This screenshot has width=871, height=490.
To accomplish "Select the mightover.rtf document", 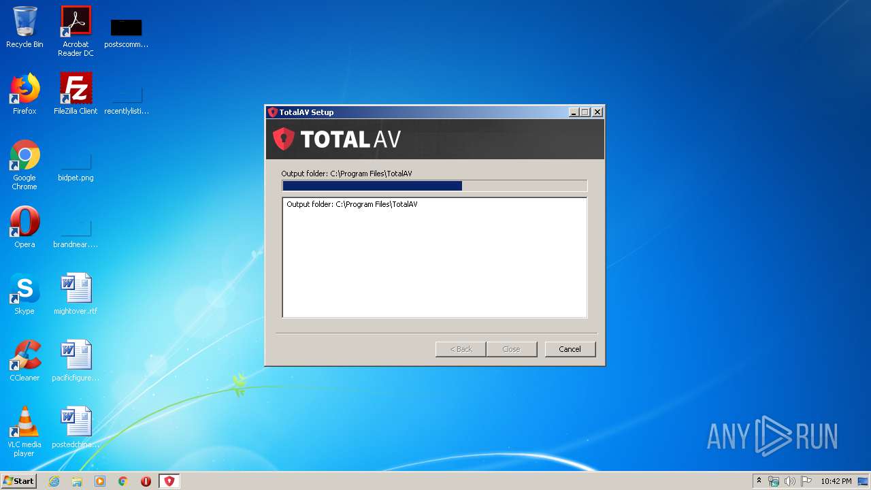I will pyautogui.click(x=76, y=294).
